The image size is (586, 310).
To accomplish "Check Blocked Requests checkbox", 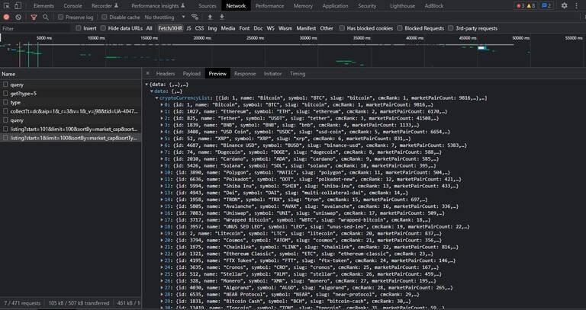I will pyautogui.click(x=400, y=28).
